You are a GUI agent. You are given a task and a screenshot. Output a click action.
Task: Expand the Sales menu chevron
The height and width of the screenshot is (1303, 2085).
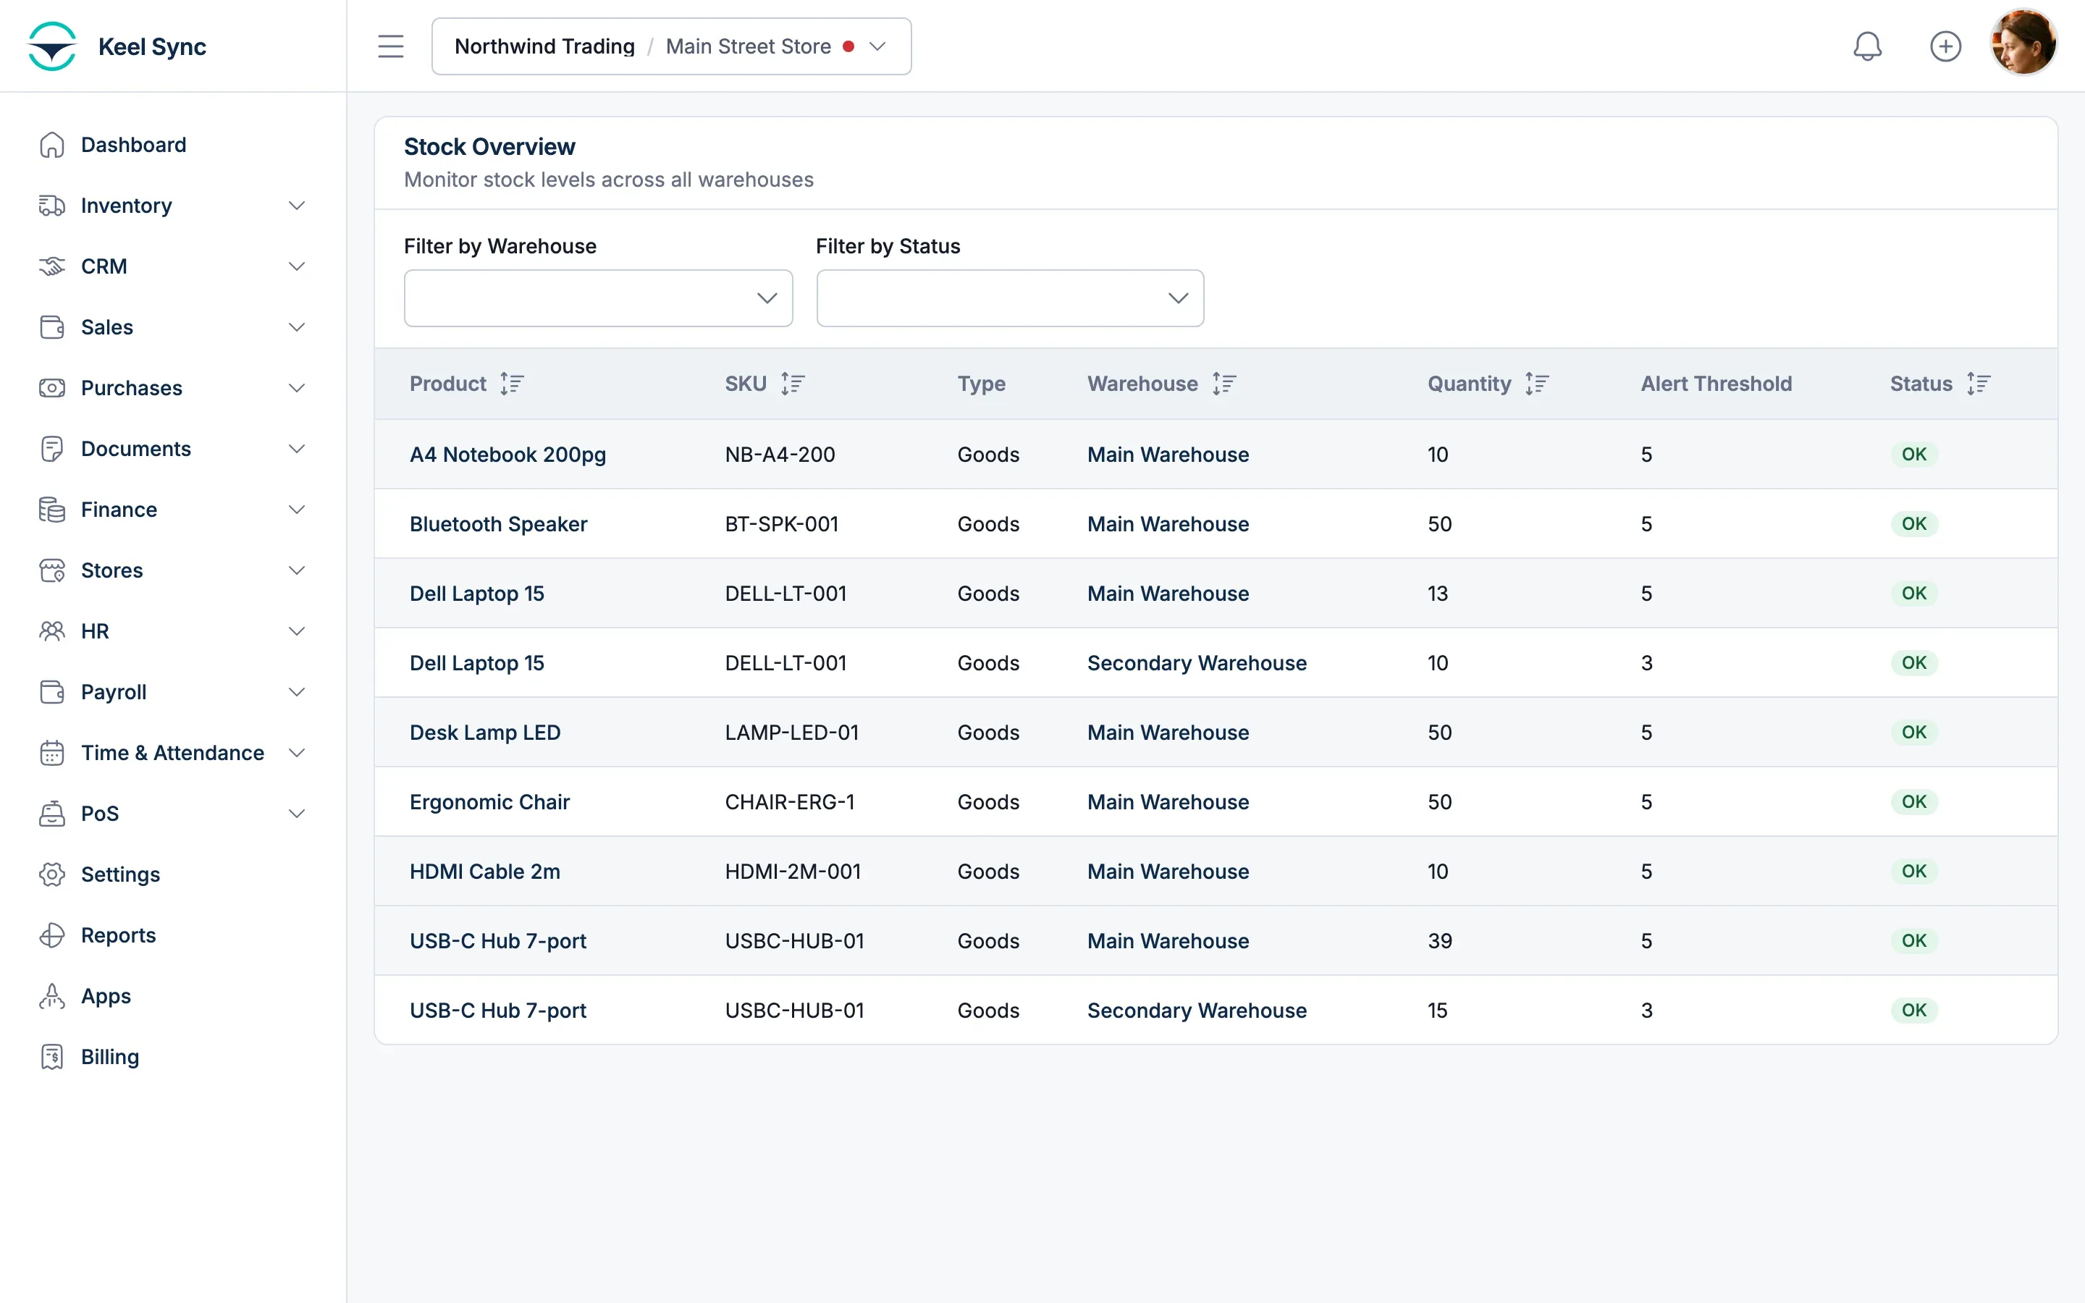click(296, 327)
